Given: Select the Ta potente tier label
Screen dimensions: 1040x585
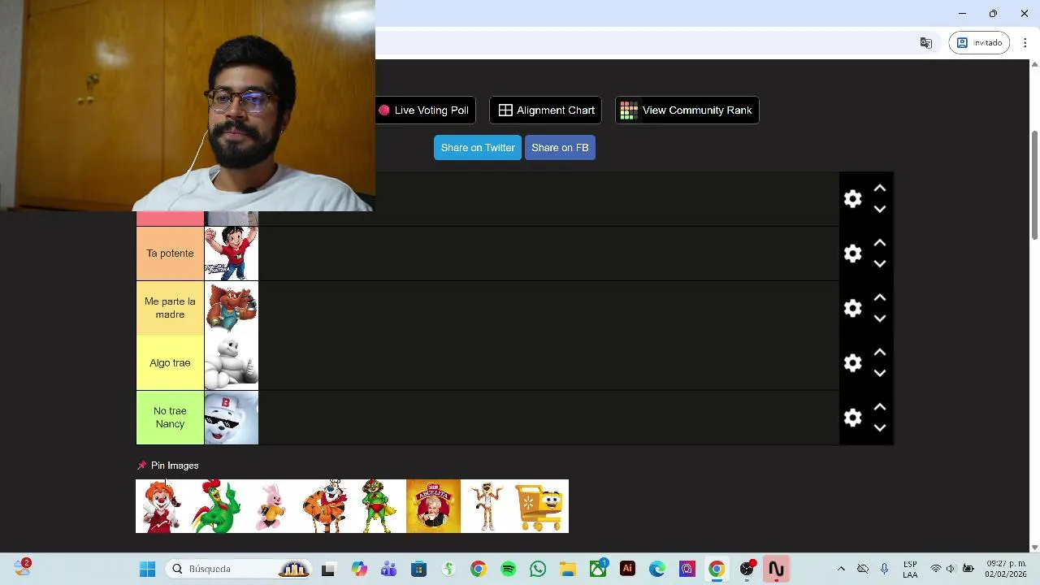Looking at the screenshot, I should [170, 253].
